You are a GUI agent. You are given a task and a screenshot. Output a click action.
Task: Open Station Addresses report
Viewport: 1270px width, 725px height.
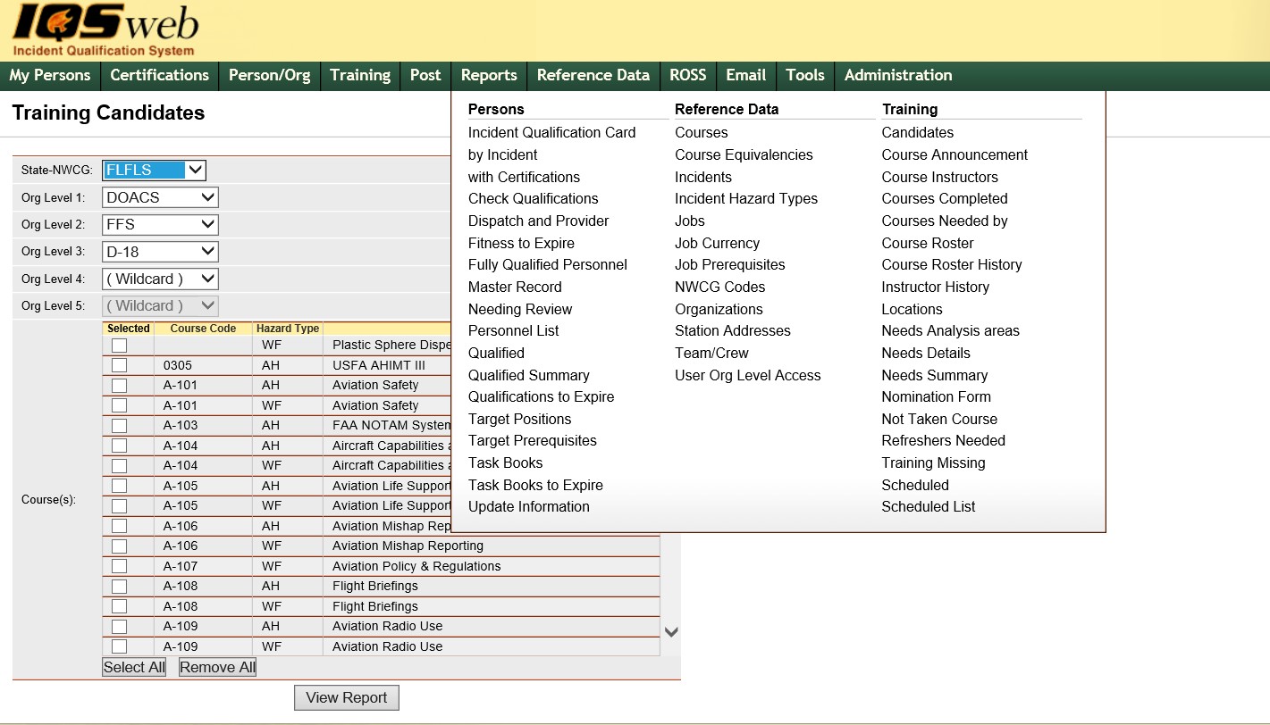coord(733,330)
